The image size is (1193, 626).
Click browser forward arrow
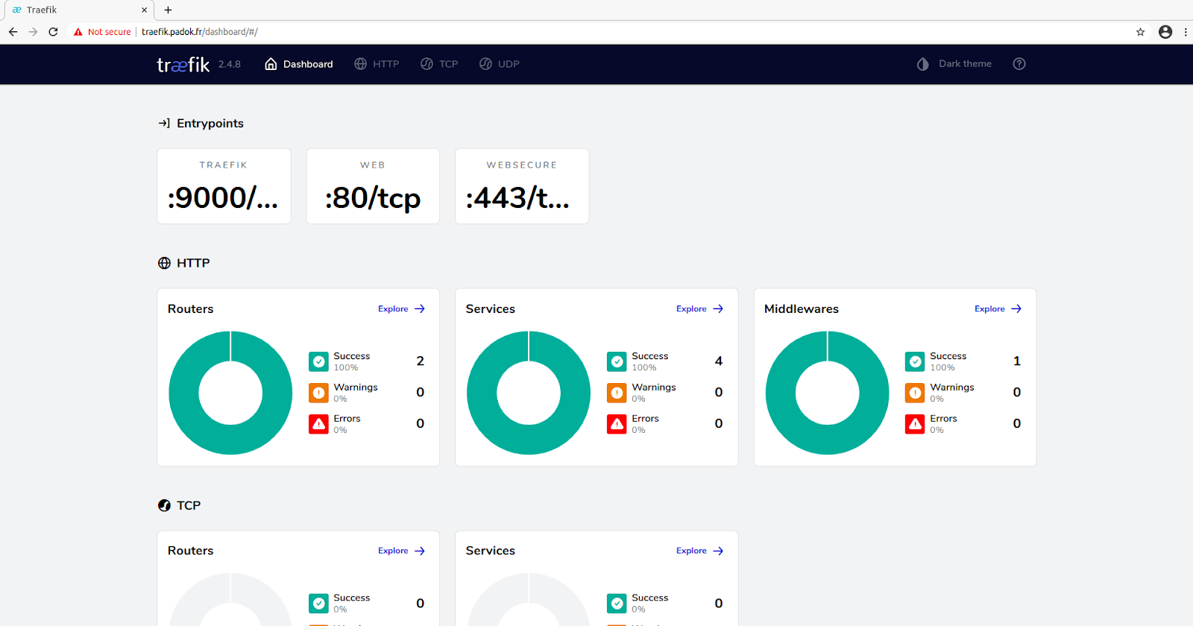(33, 32)
